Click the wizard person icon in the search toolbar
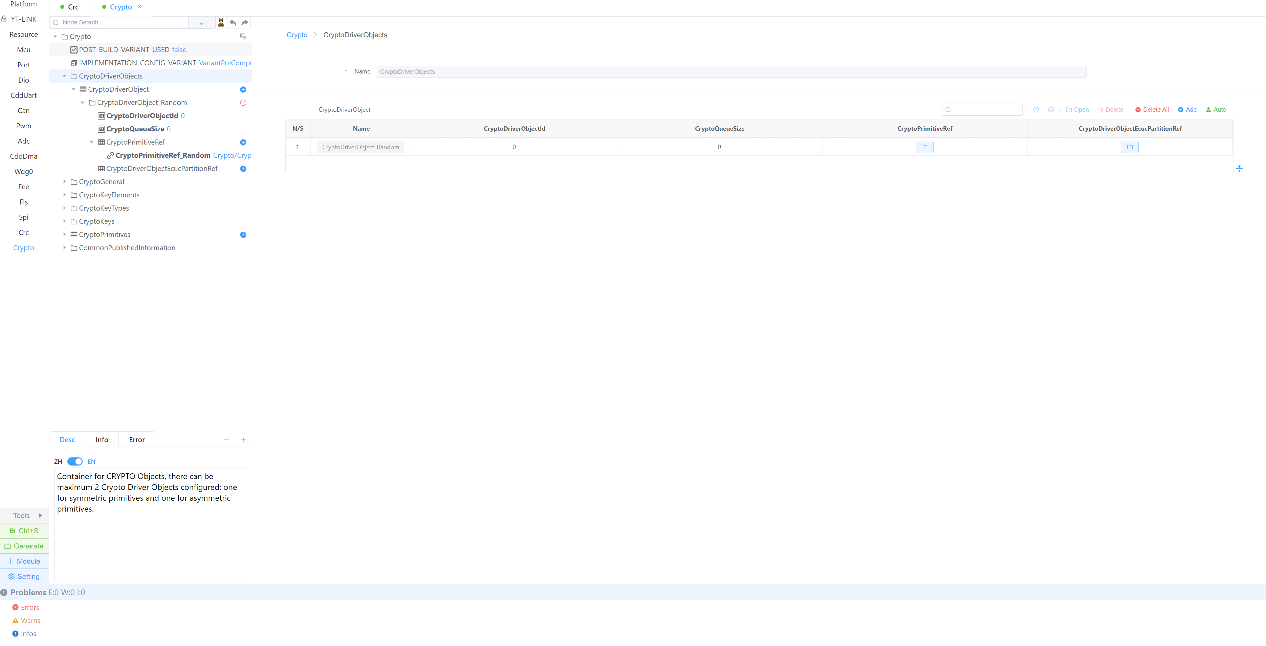Image resolution: width=1266 pixels, height=646 pixels. tap(221, 22)
